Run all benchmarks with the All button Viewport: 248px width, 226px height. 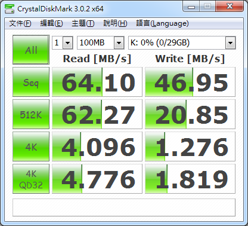point(31,50)
